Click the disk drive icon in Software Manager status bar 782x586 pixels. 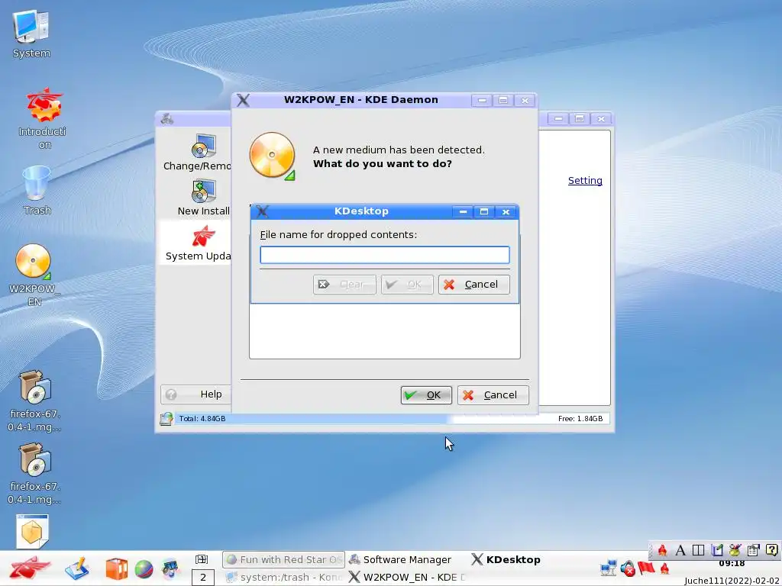[166, 419]
